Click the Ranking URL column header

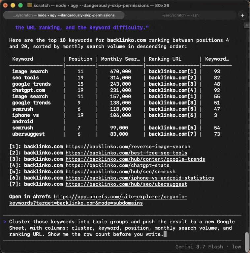coord(165,59)
